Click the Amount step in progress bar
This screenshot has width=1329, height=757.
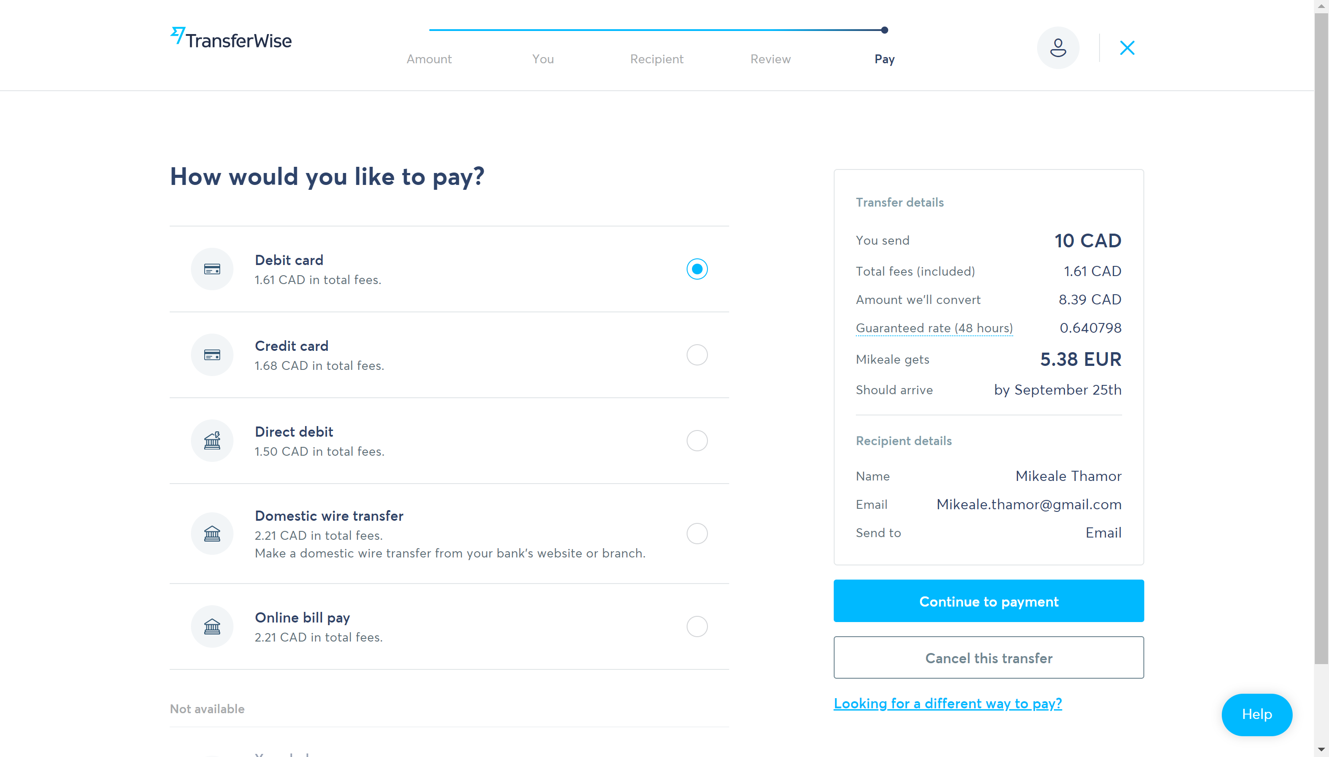coord(429,59)
